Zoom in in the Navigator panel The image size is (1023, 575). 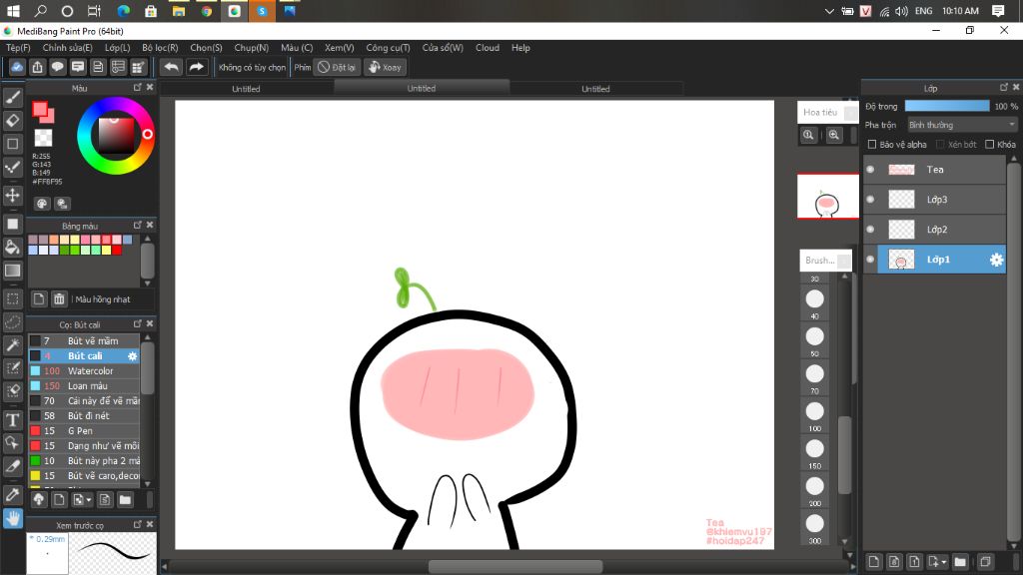tap(834, 135)
